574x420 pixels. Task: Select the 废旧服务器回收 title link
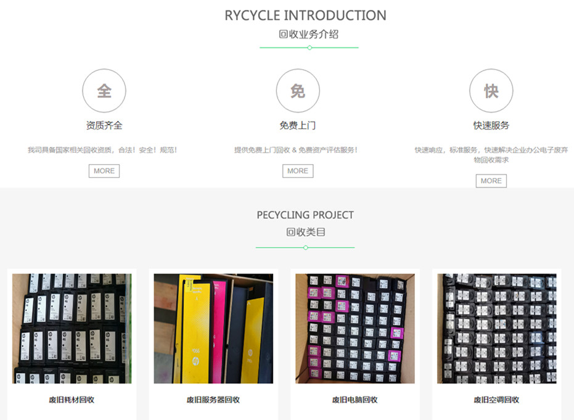(213, 400)
